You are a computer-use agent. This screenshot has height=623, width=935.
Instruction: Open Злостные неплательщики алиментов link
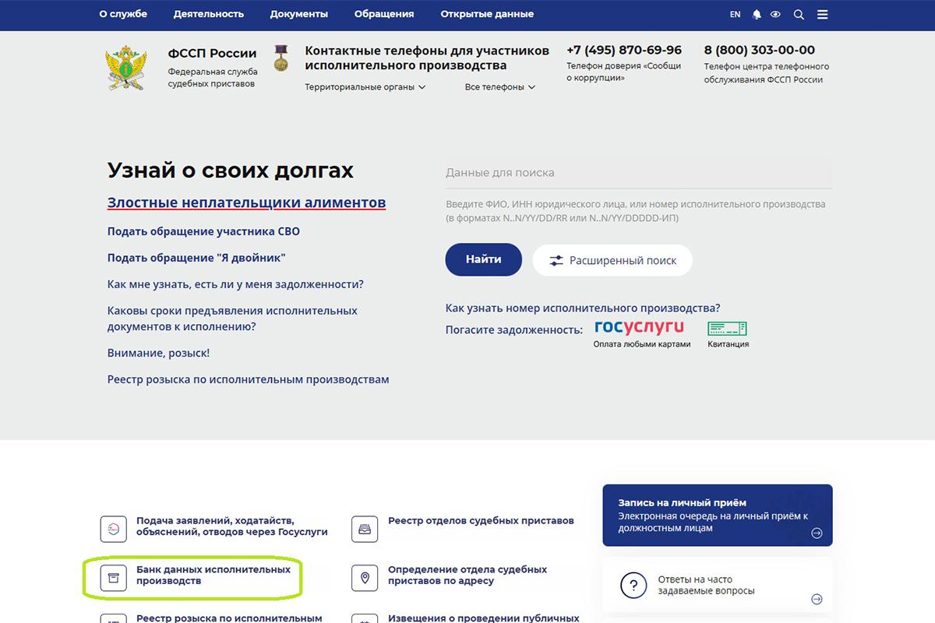245,202
